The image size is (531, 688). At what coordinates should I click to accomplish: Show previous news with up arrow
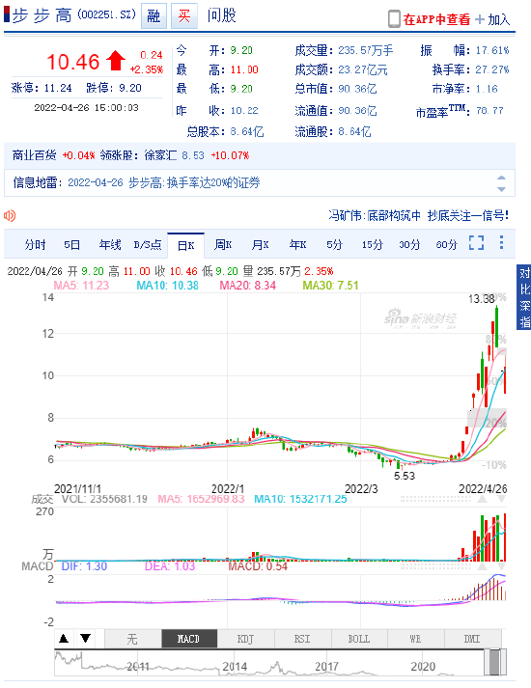(x=501, y=178)
